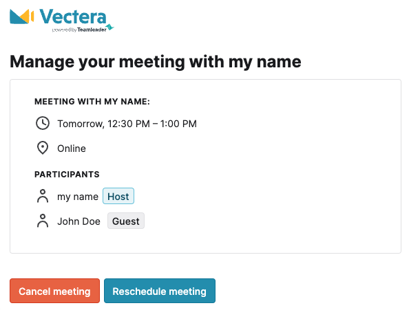Click the clock icon beside meeting time
The image size is (409, 310).
43,123
